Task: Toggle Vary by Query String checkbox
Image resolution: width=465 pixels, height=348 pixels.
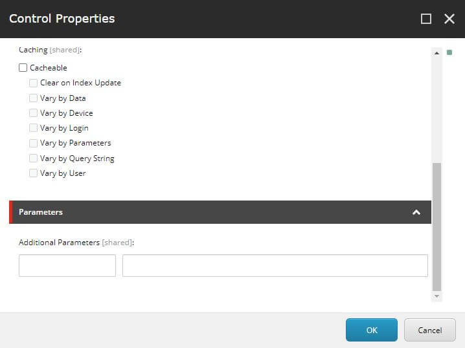Action: [x=33, y=158]
